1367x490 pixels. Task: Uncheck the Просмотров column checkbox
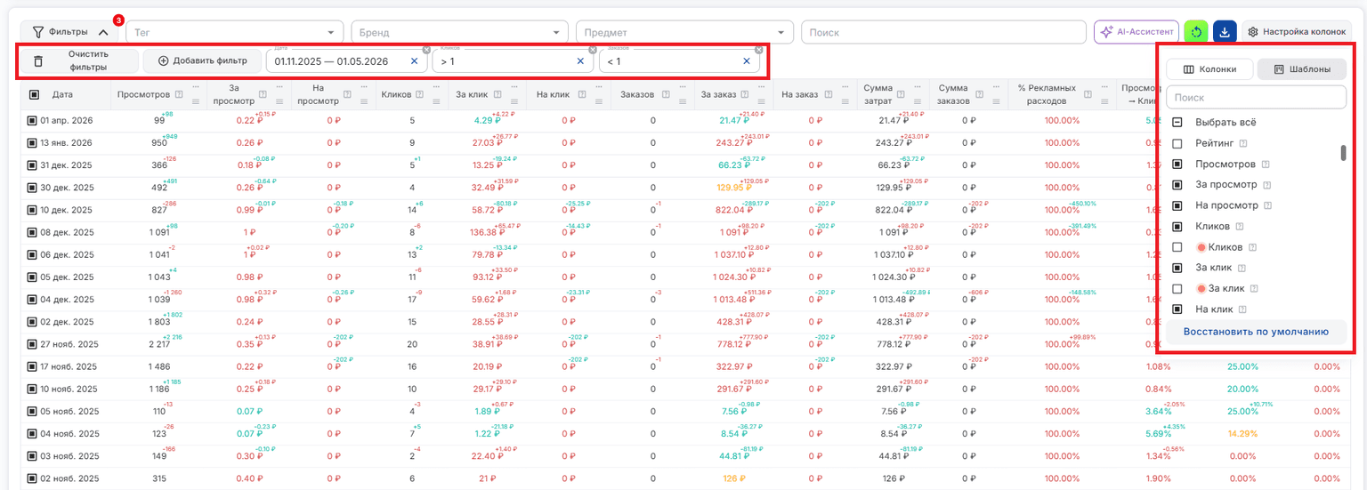click(1177, 164)
